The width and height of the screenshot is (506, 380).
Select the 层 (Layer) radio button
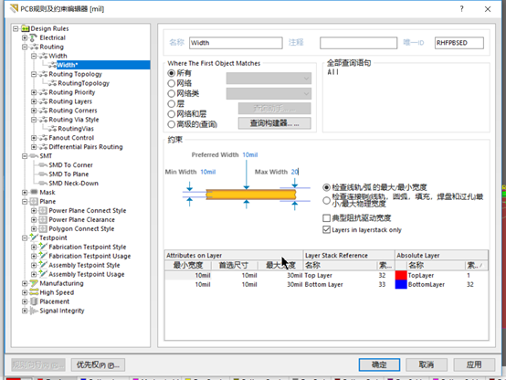[x=172, y=104]
